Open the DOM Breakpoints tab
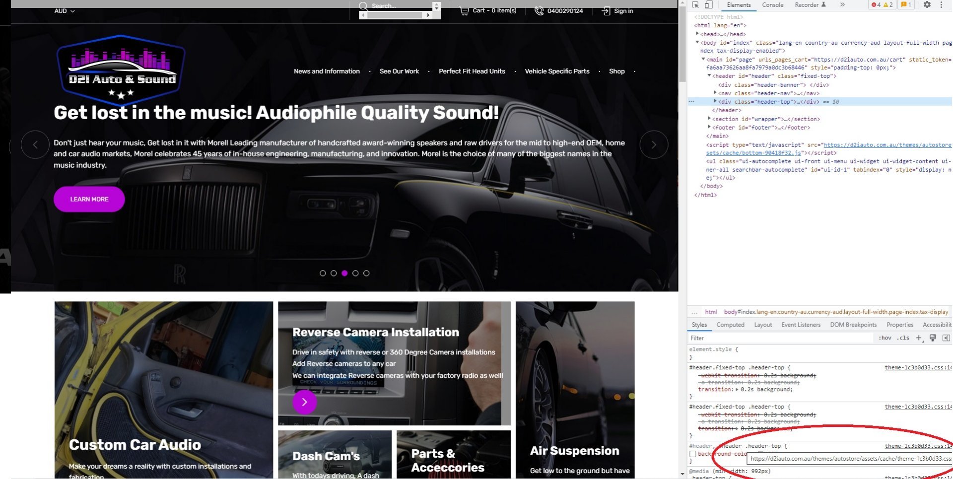This screenshot has height=479, width=953. pos(853,325)
